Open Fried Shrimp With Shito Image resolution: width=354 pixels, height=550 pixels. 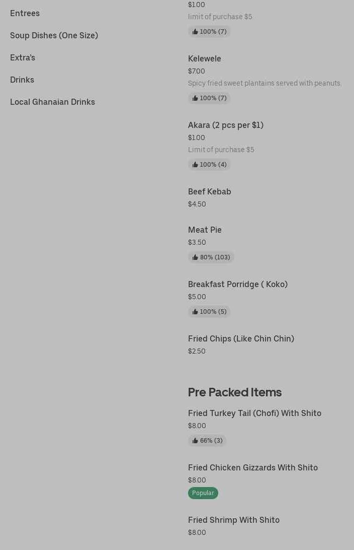coord(233,520)
